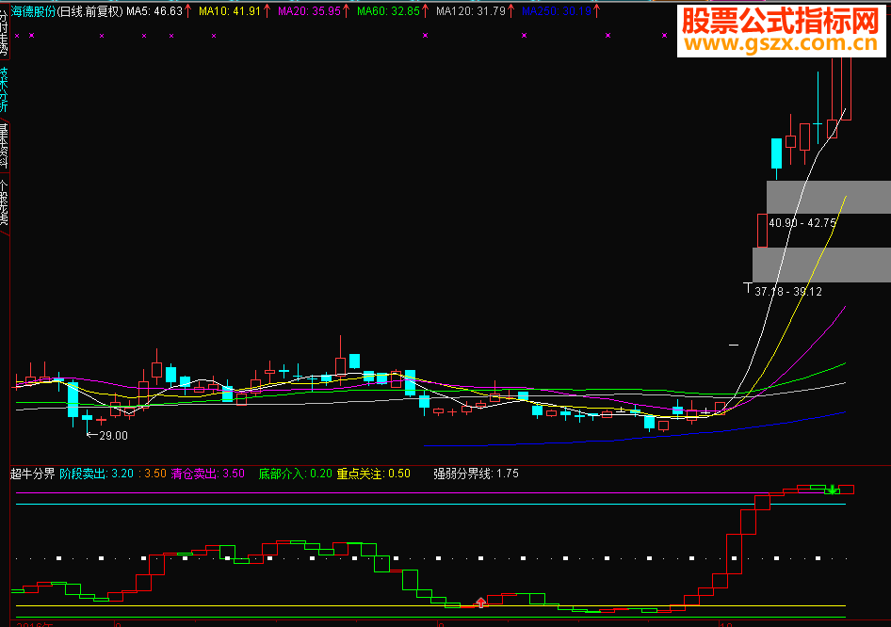Click the green down-arrow signal in the indicator panel
The width and height of the screenshot is (891, 627).
tap(832, 490)
